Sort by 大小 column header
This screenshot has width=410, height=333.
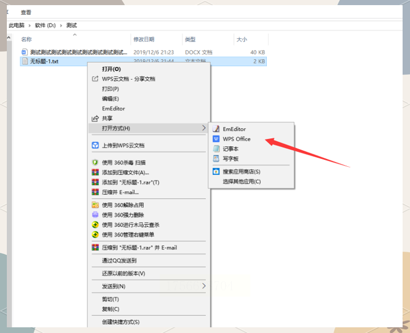click(x=242, y=39)
